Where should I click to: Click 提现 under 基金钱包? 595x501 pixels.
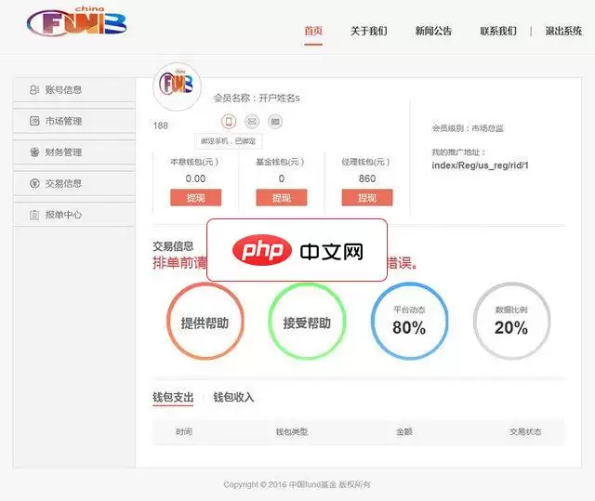coord(282,198)
